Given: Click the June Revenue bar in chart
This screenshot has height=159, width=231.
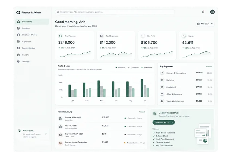Looking at the screenshot, I should pos(142,88).
